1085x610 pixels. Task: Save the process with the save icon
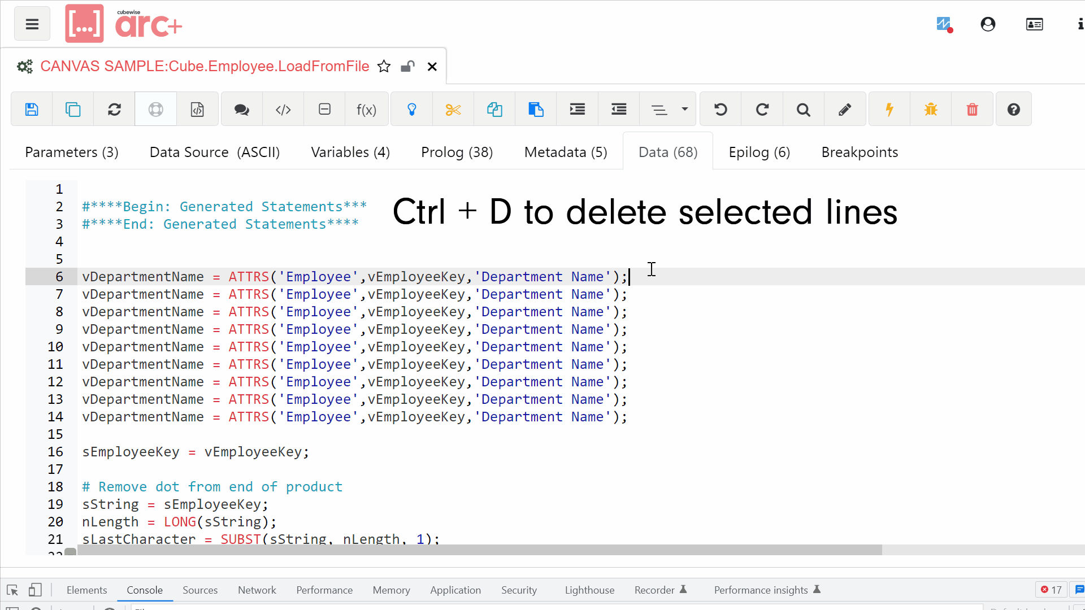tap(32, 109)
